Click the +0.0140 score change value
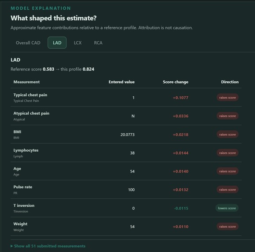Screen dimensions: 255x252 pyautogui.click(x=181, y=172)
